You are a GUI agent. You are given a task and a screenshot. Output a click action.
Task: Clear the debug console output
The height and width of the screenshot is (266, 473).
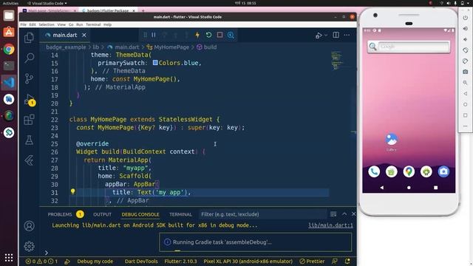(x=333, y=214)
